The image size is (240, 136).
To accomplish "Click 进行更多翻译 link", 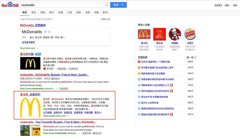I will (28, 42).
